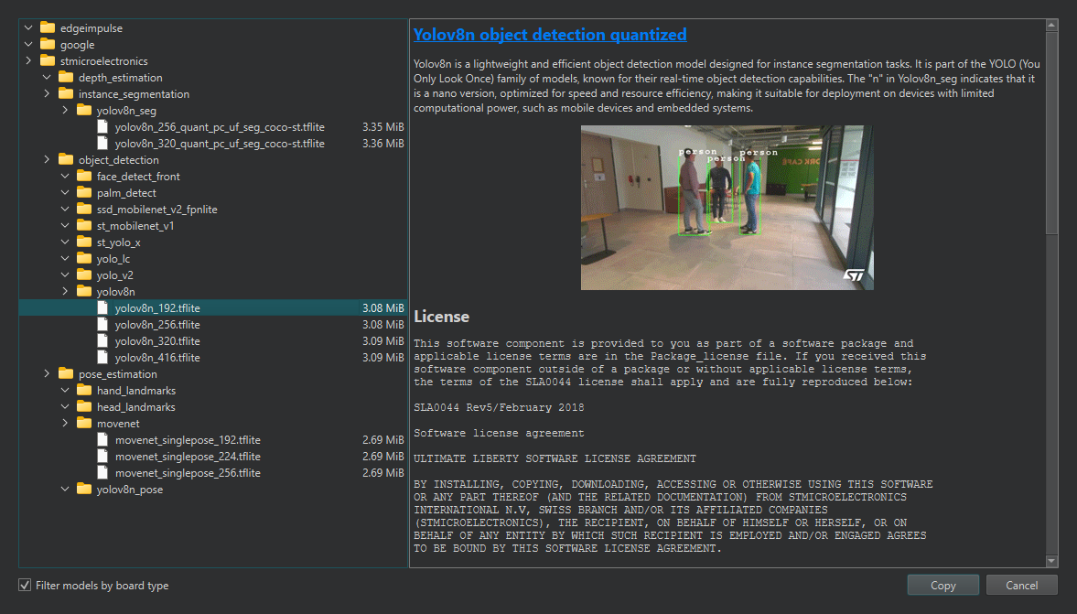Toggle the yolov8n expander arrow
This screenshot has width=1077, height=614.
click(65, 292)
